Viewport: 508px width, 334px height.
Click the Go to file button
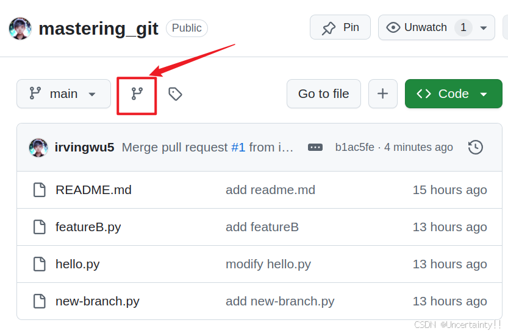tap(324, 94)
